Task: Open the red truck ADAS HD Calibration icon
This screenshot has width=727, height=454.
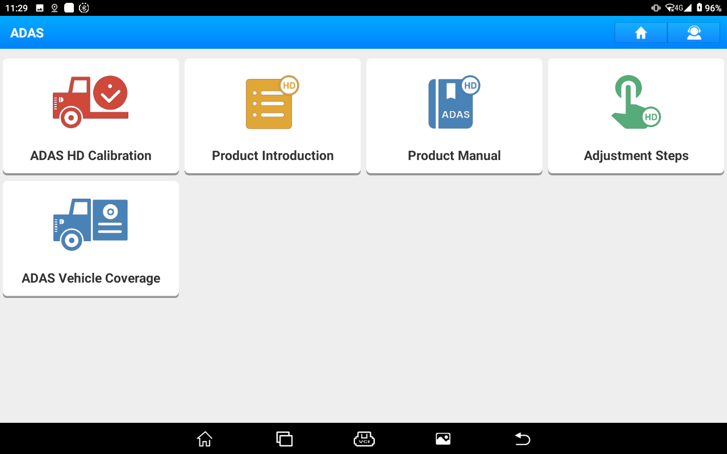Action: 90,102
